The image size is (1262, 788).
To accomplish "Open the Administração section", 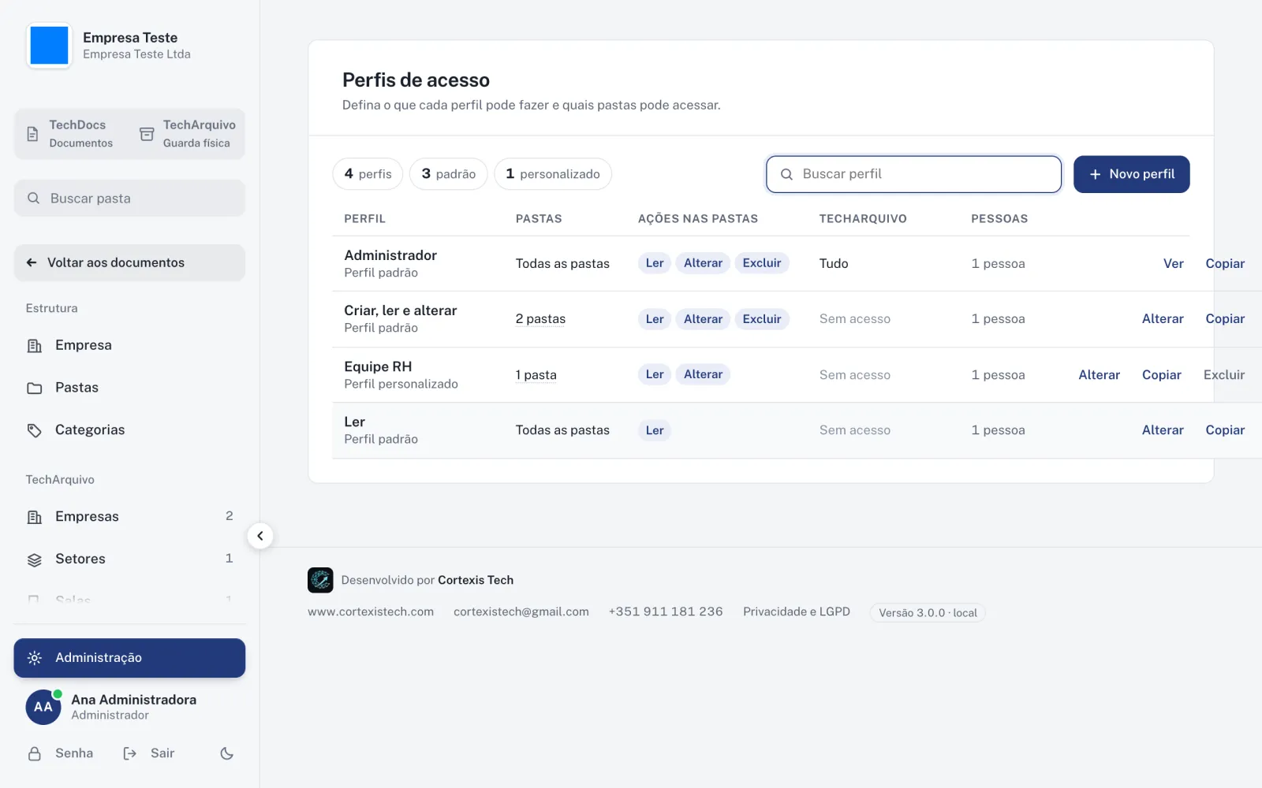I will (129, 658).
